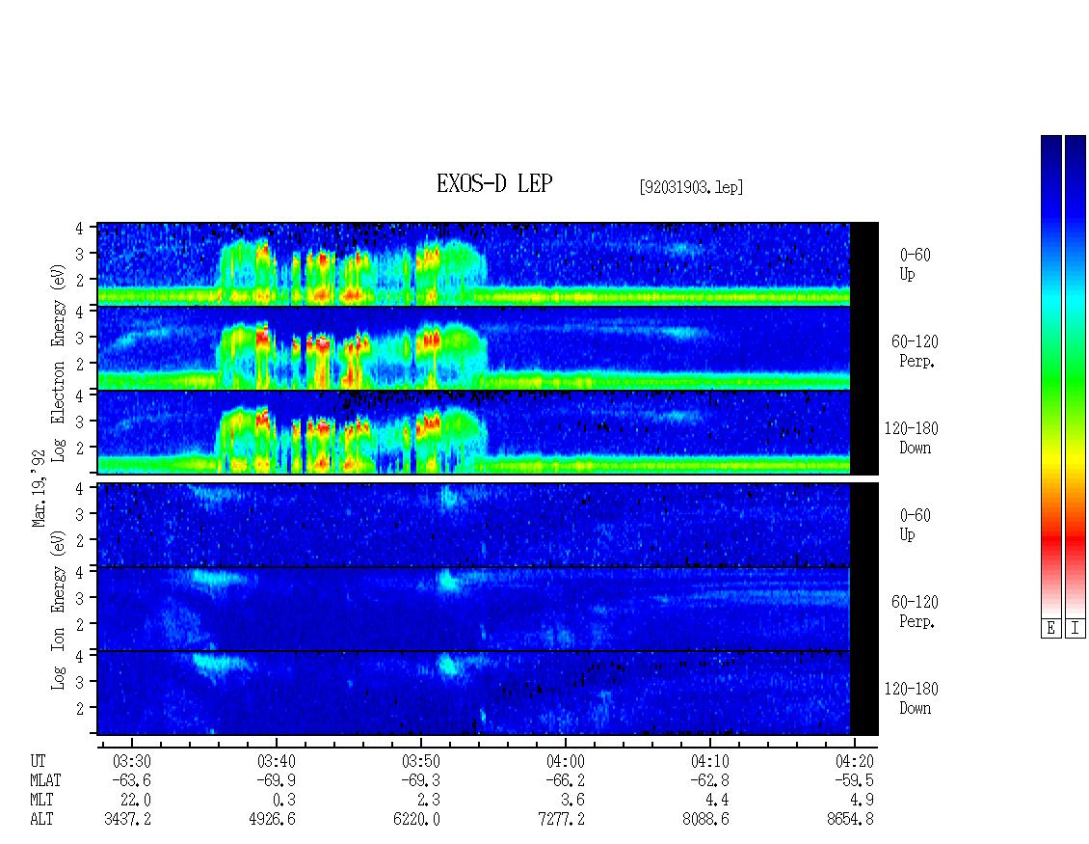Image resolution: width=1089 pixels, height=844 pixels.
Task: Click the 04:00 UT tick label
Action: (566, 761)
